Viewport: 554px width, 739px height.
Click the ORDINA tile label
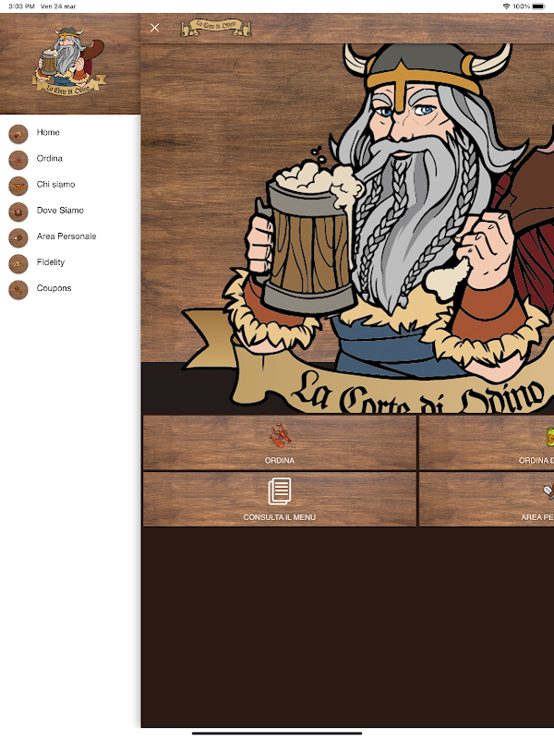tap(280, 460)
